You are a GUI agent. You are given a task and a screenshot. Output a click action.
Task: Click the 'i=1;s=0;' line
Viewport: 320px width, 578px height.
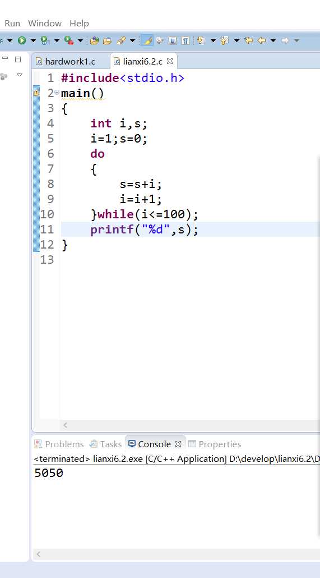point(119,139)
